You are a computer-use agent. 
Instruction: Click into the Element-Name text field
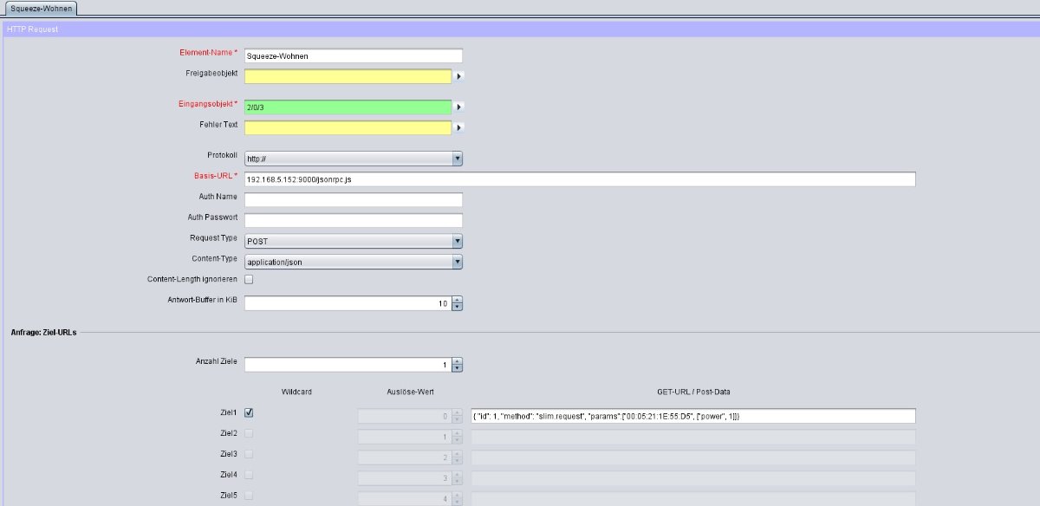click(x=353, y=55)
